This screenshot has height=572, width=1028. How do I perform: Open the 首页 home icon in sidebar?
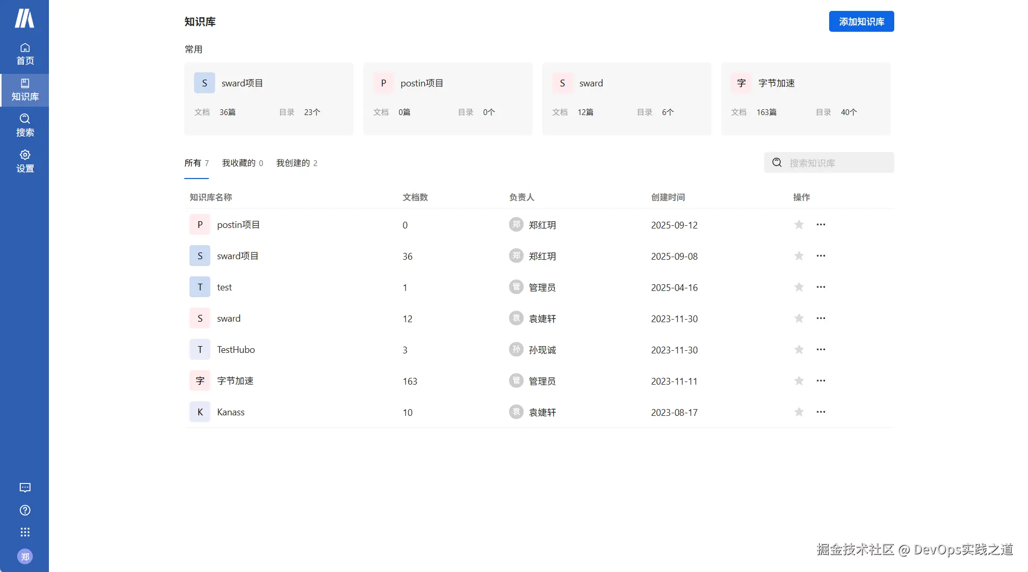pos(24,54)
